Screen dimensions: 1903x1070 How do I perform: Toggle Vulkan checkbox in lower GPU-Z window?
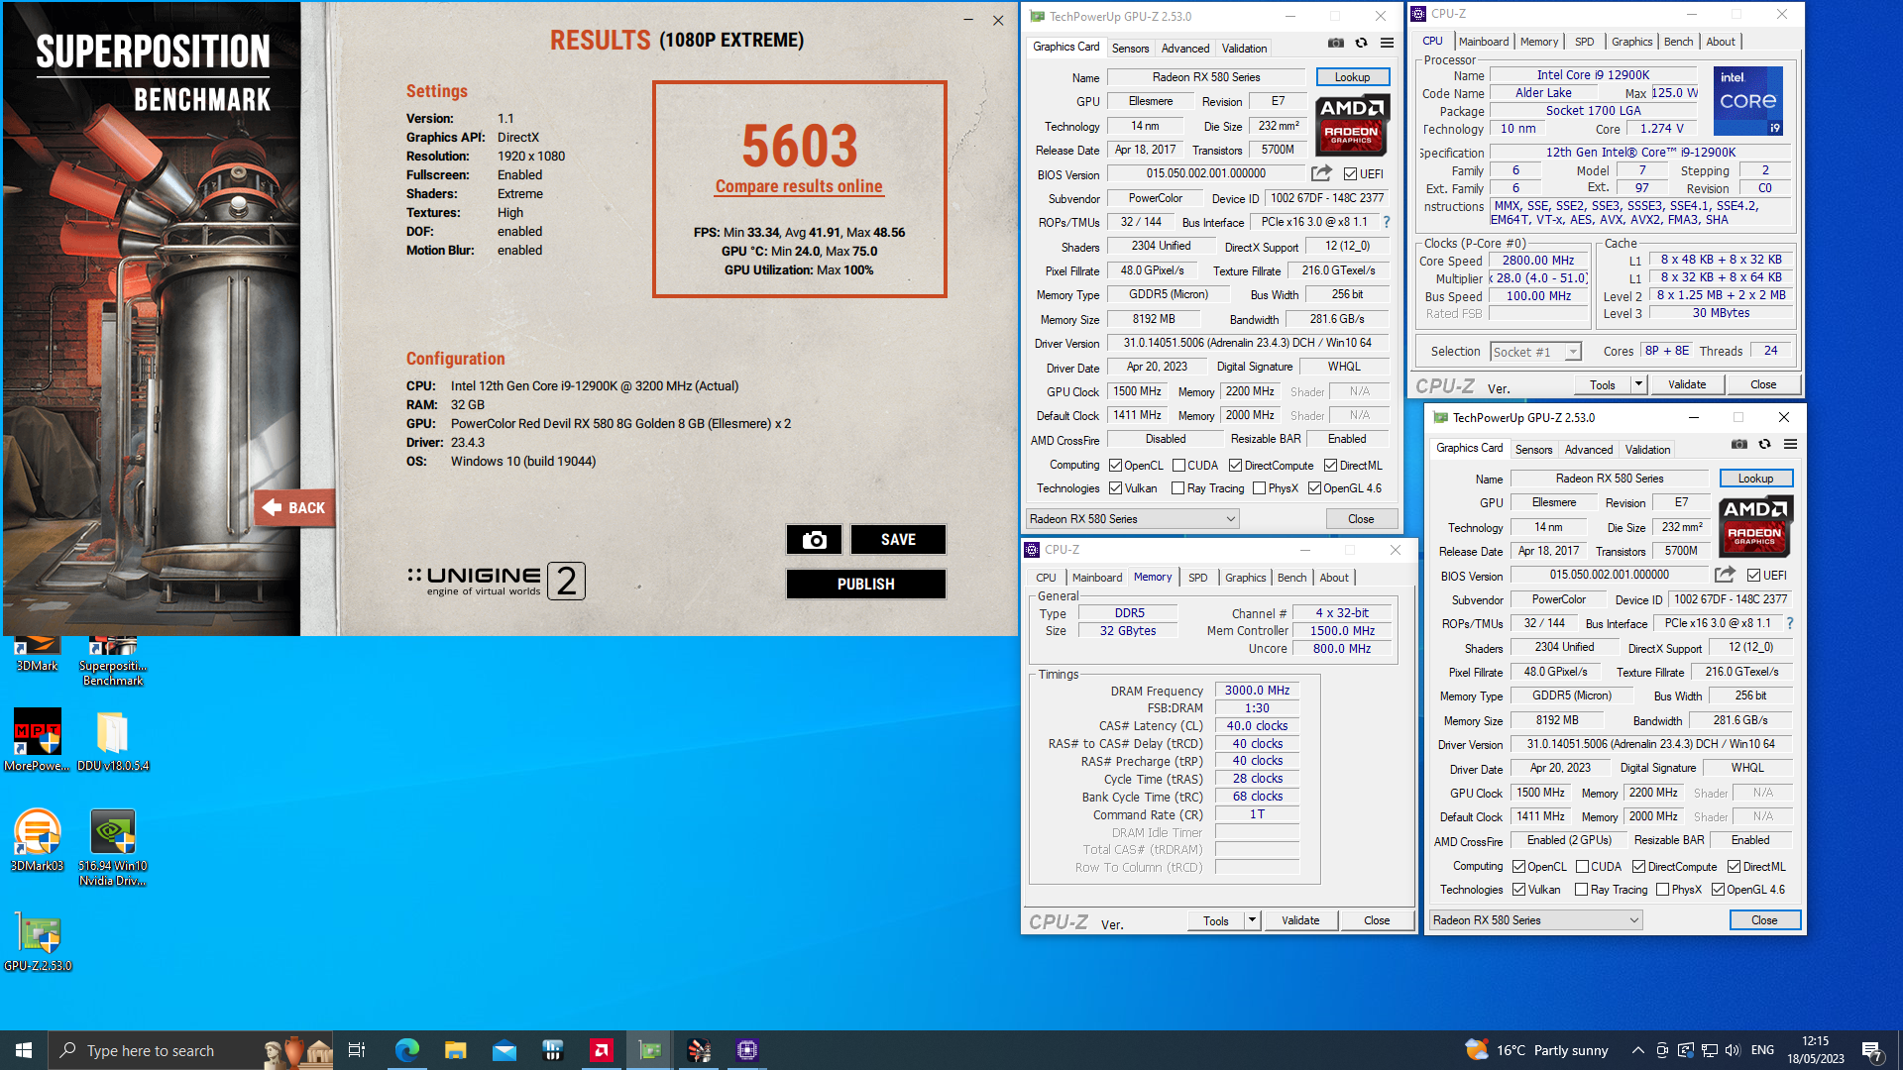click(1519, 890)
